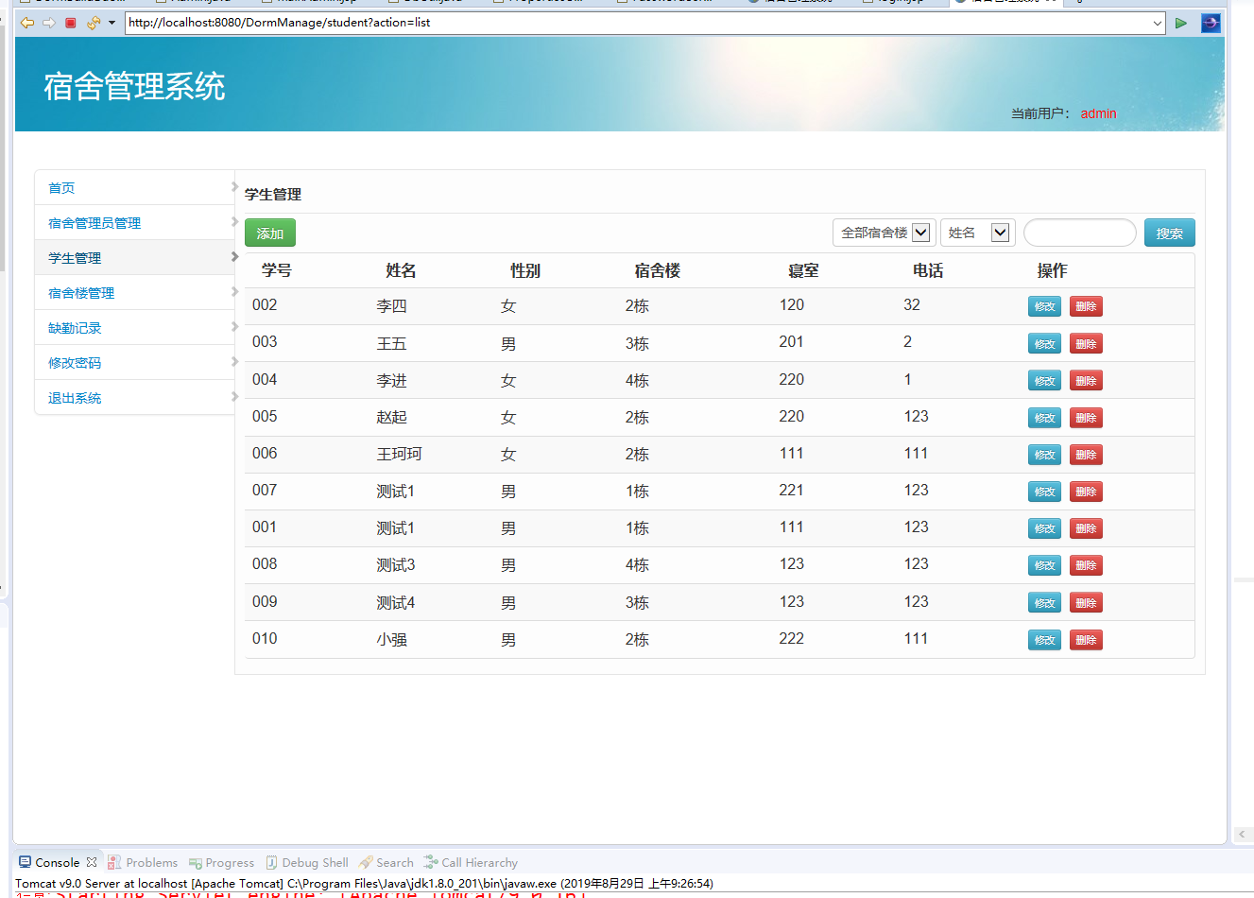The image size is (1254, 898).
Task: Open the 姓名 search field dropdown
Action: point(976,232)
